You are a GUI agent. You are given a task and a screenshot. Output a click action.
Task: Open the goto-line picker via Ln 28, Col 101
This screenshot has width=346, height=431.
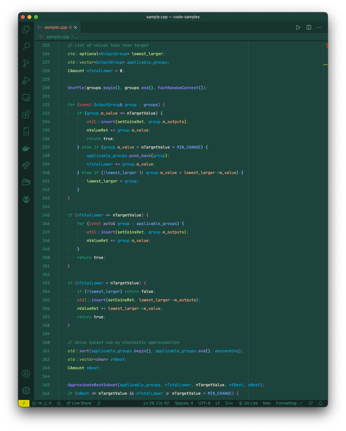click(x=157, y=403)
